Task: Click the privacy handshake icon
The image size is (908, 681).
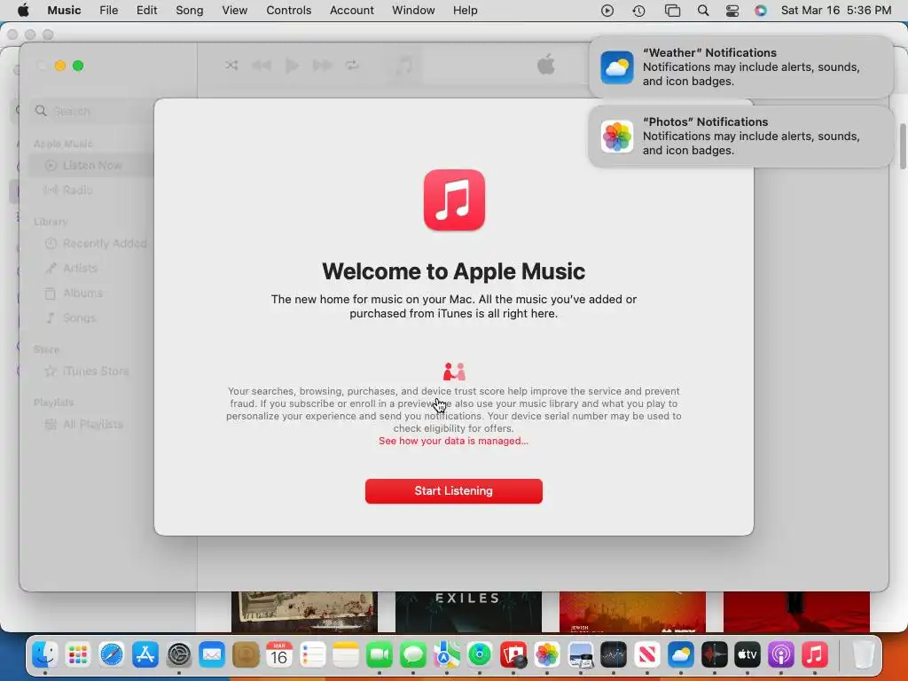Action: coord(454,372)
